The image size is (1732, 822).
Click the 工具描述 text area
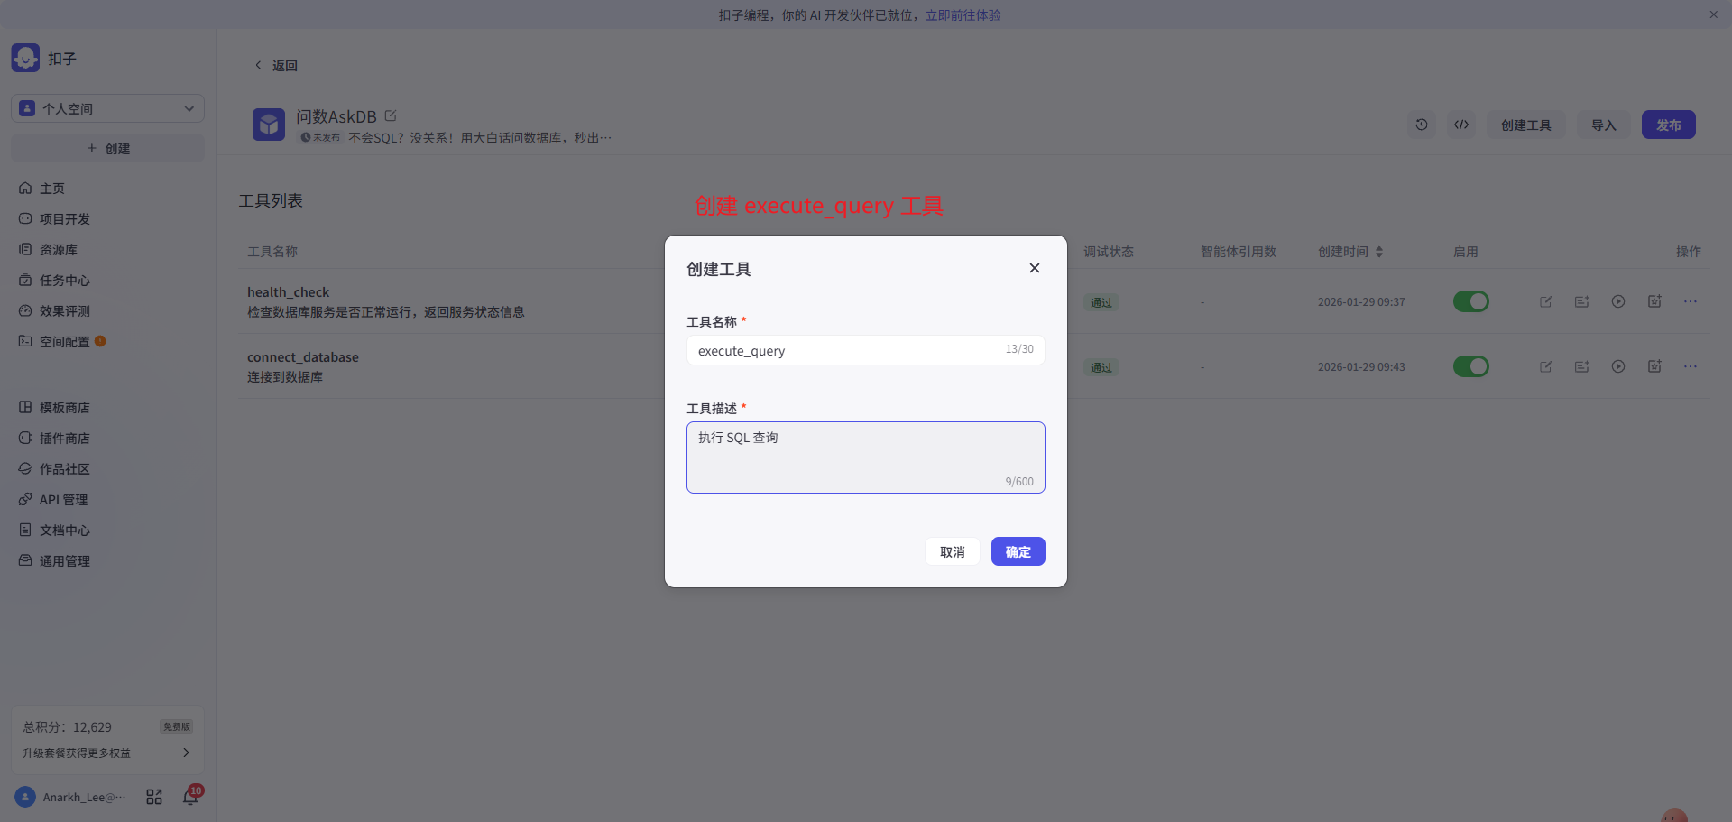point(865,457)
